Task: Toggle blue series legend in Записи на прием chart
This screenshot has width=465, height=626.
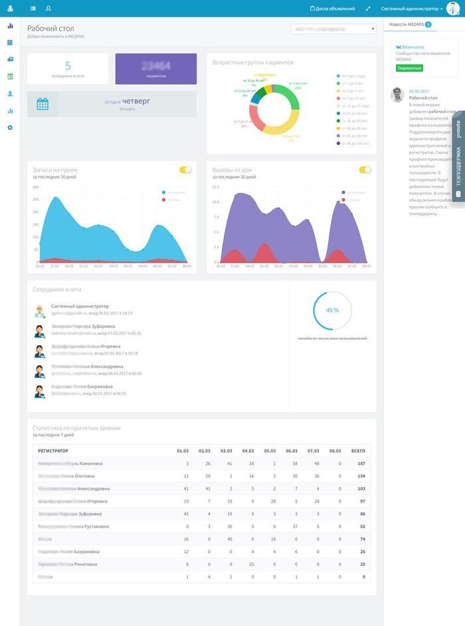Action: pos(173,193)
